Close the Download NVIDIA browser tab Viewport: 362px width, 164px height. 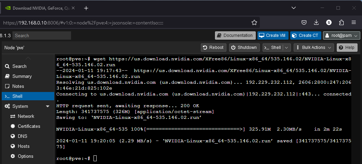tap(73, 8)
